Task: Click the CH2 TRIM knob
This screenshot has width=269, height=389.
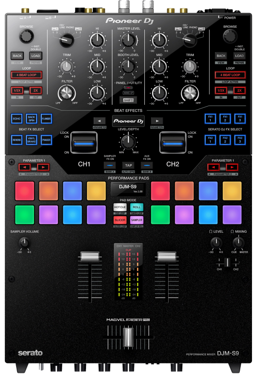Action: tap(190, 67)
